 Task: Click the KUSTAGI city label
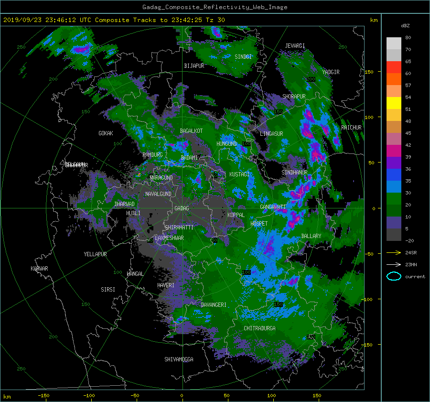click(239, 174)
